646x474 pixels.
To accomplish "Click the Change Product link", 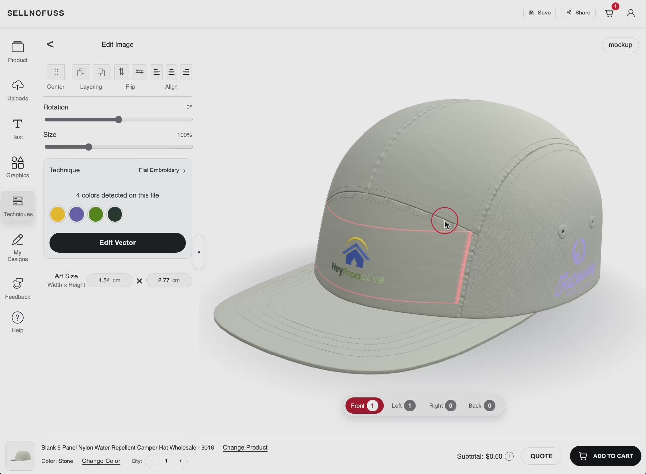I will coord(245,447).
